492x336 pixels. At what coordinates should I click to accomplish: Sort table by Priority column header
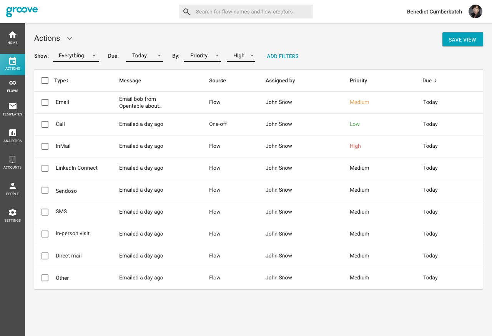click(358, 80)
